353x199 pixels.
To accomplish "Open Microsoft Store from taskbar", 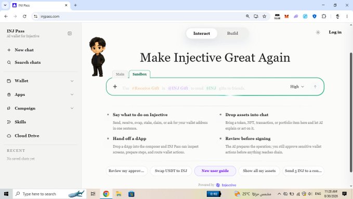I will click(131, 194).
